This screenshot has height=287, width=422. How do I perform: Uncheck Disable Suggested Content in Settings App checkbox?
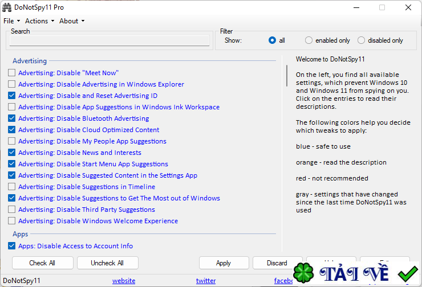click(11, 175)
